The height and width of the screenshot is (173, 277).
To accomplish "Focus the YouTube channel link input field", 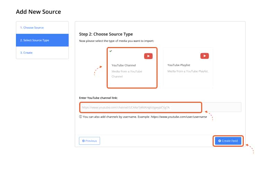I will [x=160, y=107].
